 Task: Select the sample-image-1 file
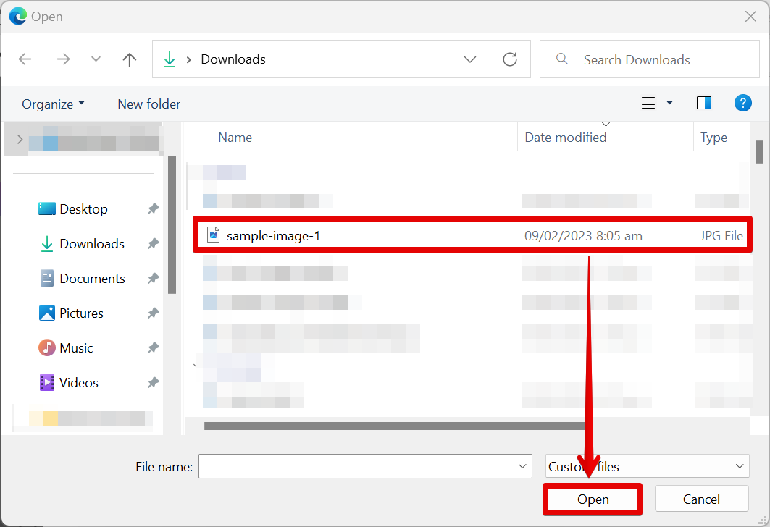tap(273, 235)
